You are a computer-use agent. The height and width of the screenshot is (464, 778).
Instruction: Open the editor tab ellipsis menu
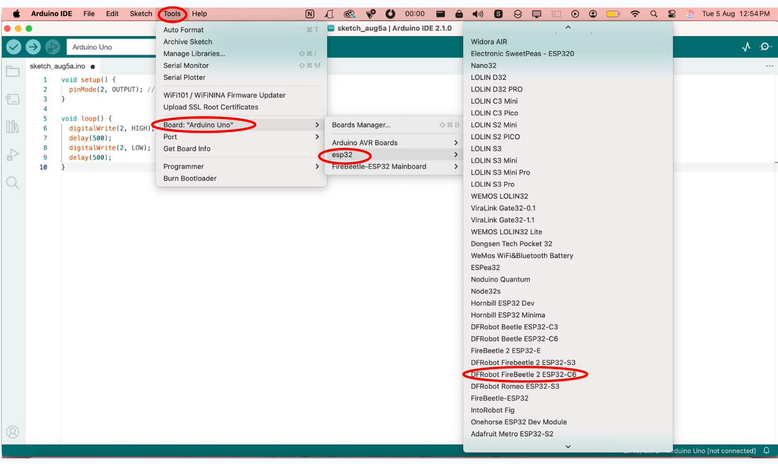click(769, 66)
